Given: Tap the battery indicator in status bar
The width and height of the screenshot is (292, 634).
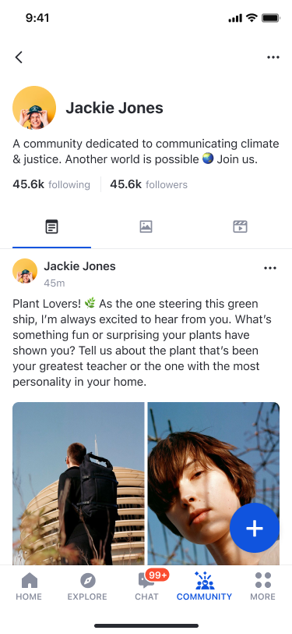Looking at the screenshot, I should click(x=271, y=18).
